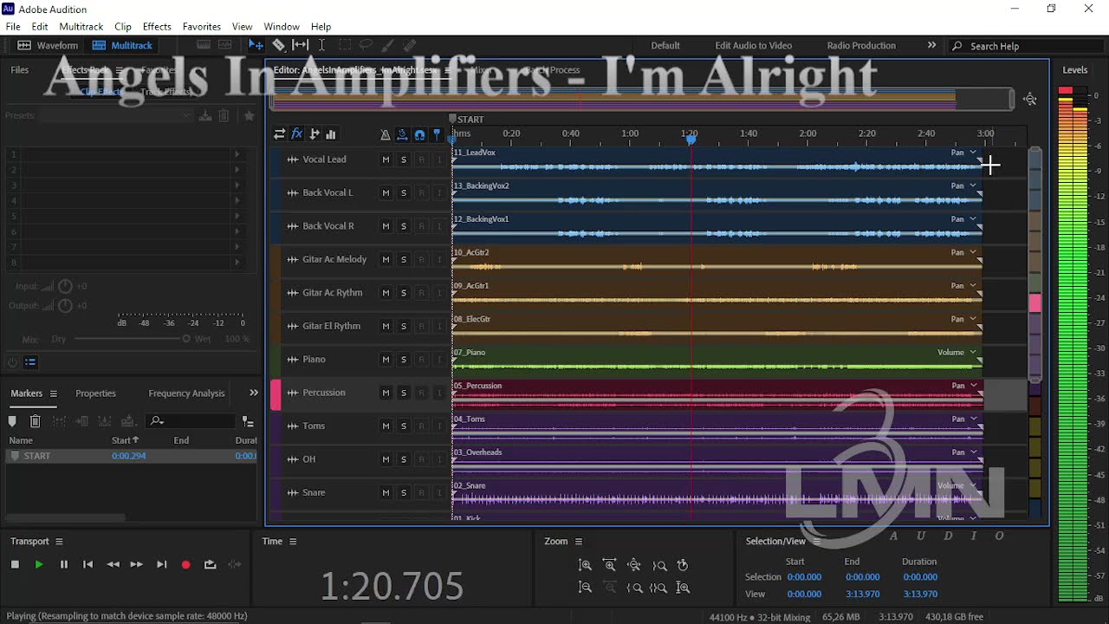Viewport: 1109px width, 624px height.
Task: Toggle global clip stretching icon
Action: [402, 134]
